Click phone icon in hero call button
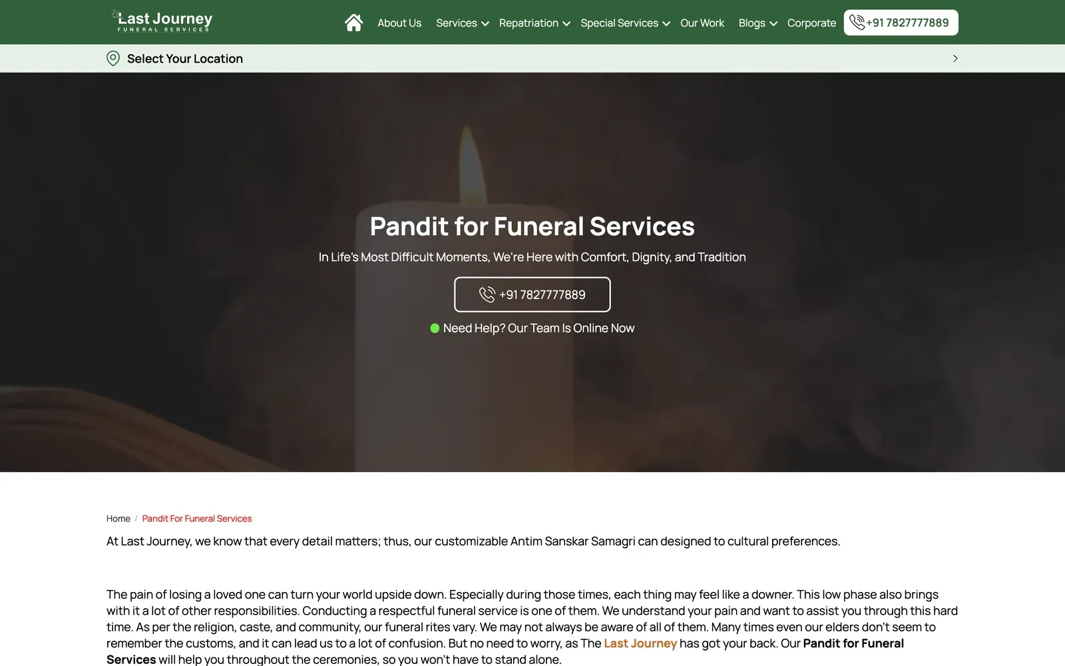This screenshot has height=666, width=1065. click(487, 294)
